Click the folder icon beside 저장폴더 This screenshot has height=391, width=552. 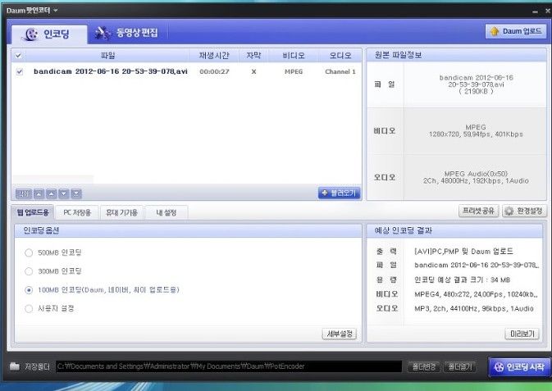15,366
